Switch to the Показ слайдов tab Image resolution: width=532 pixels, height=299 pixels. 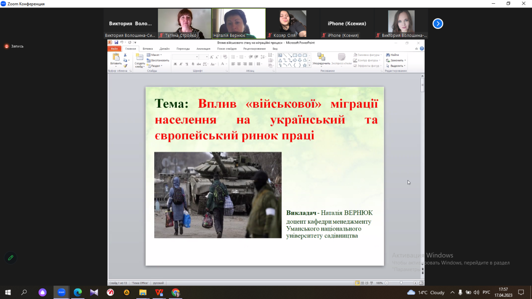(226, 49)
